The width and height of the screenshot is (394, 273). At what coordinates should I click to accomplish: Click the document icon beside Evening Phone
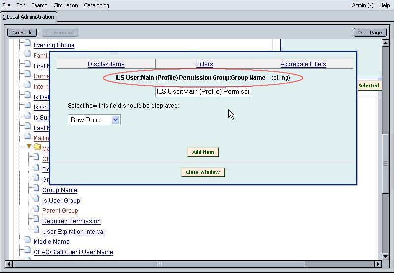pyautogui.click(x=28, y=44)
